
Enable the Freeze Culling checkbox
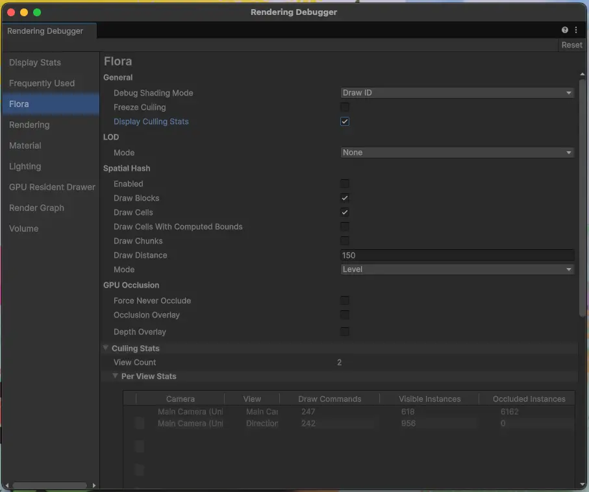[x=344, y=107]
